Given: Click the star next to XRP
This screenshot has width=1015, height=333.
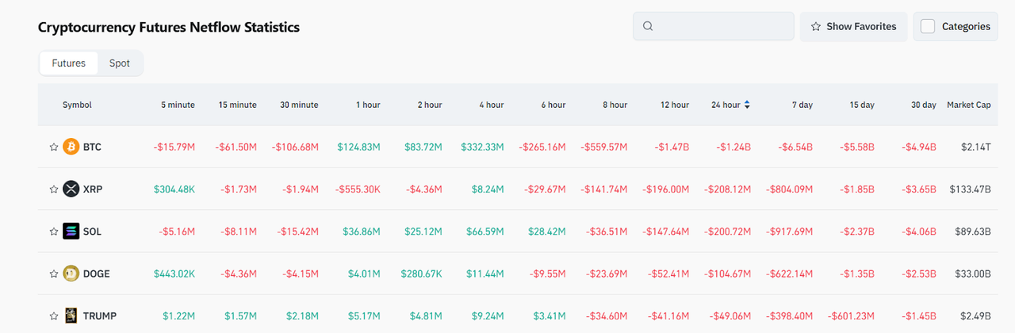Looking at the screenshot, I should tap(54, 189).
